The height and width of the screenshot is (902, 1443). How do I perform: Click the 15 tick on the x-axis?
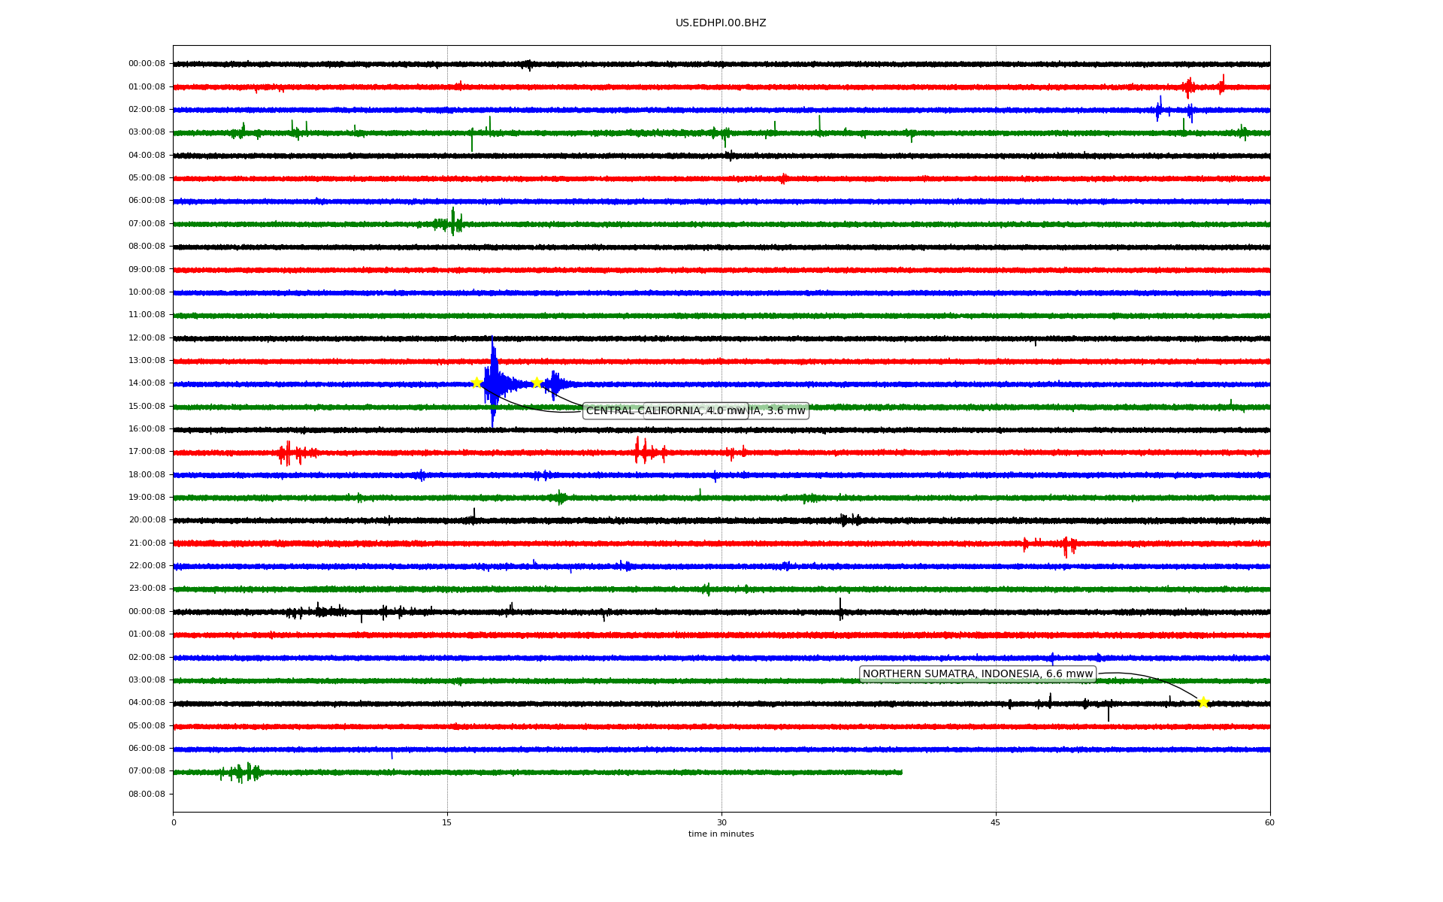tap(447, 822)
